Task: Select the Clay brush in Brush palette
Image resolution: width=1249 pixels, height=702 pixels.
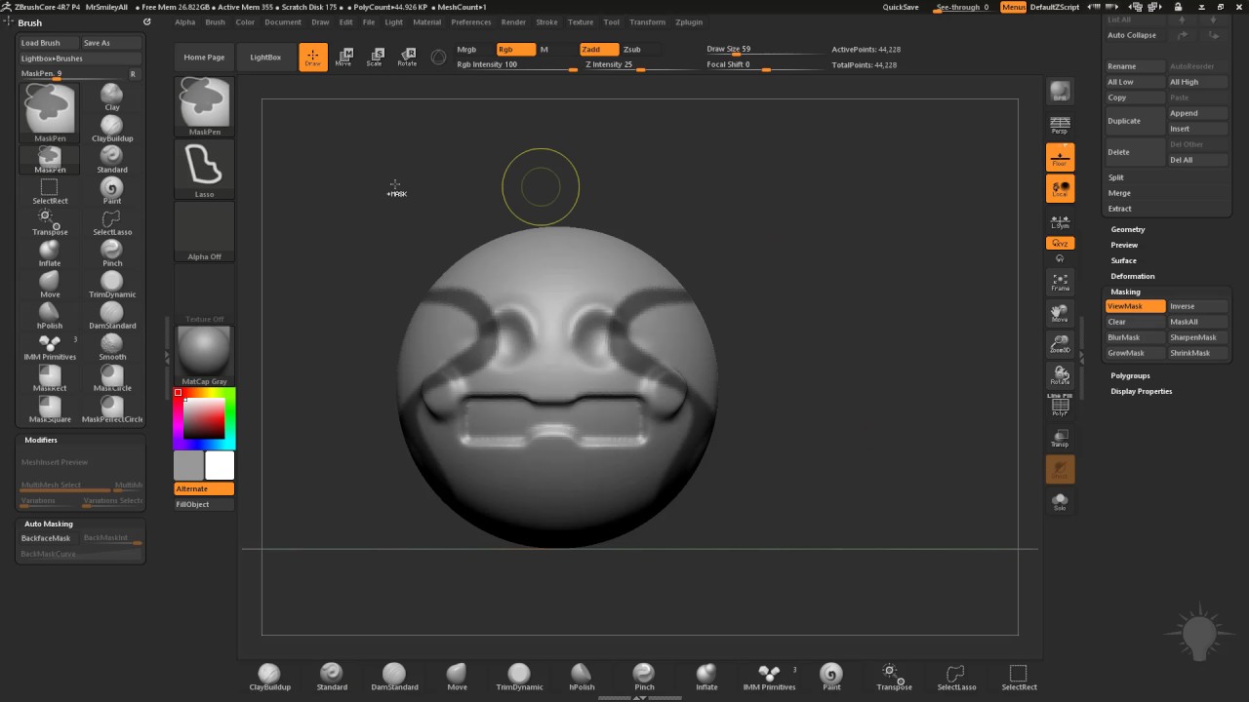Action: 112,97
